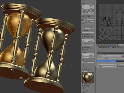Open the UVs menu in UV editor
The image size is (124, 93).
114,45
